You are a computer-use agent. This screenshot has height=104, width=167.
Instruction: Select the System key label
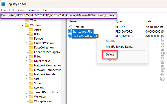point(39,88)
